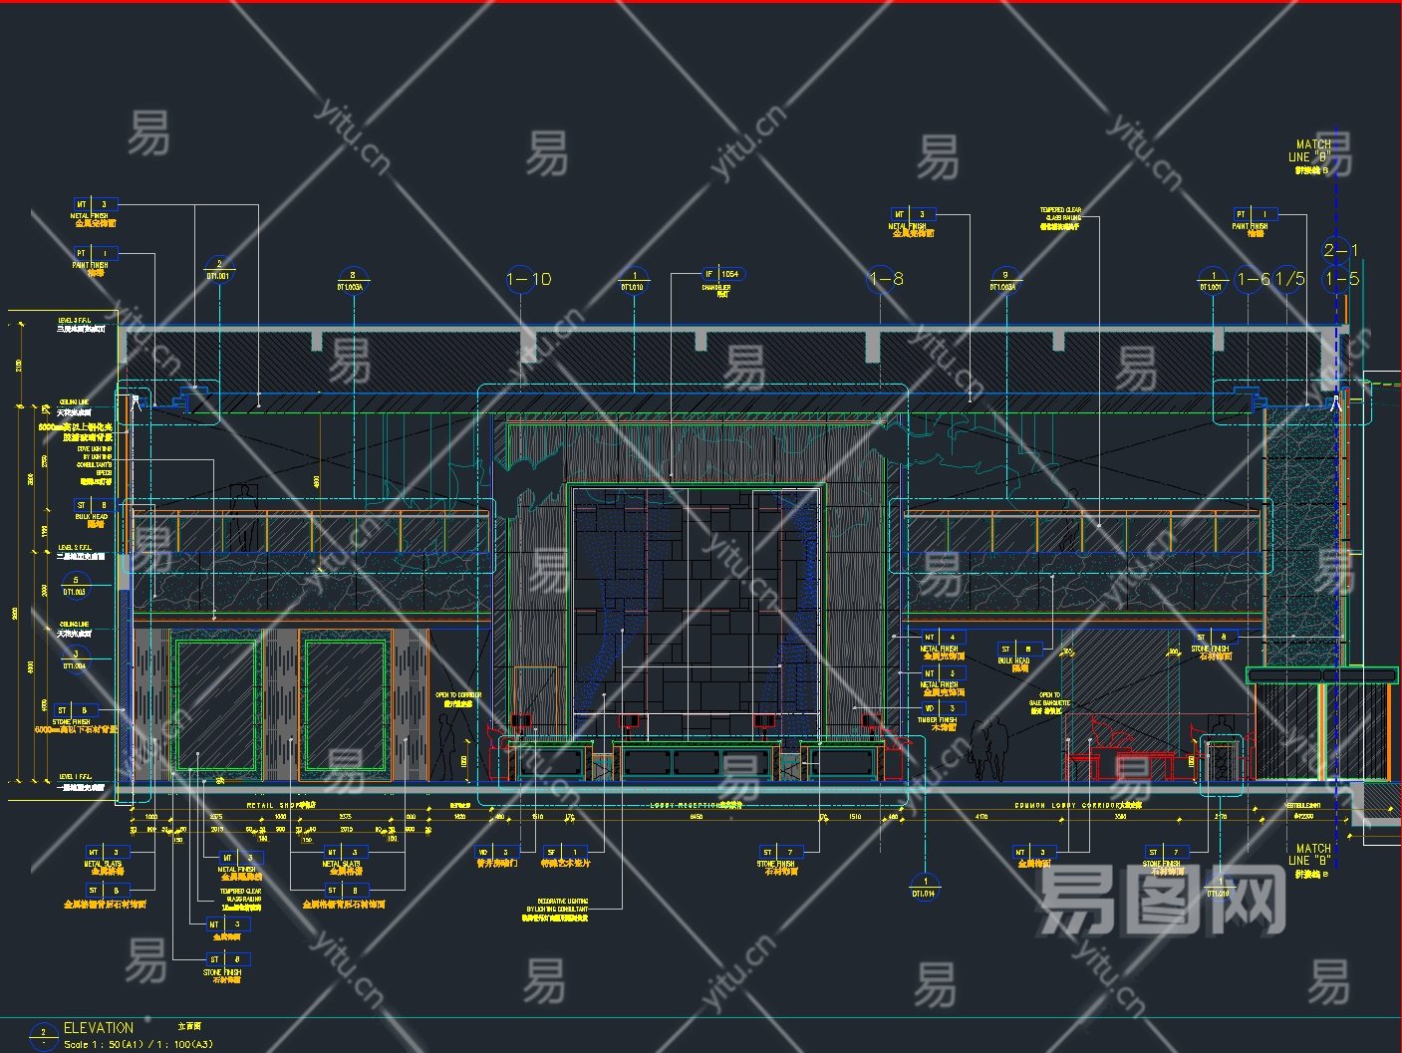Select grid bubble "1-8"
This screenshot has width=1402, height=1053.
pos(885,279)
